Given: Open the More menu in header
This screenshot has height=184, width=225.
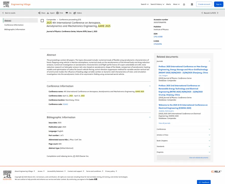Looking at the screenshot, I should click(x=176, y=4).
